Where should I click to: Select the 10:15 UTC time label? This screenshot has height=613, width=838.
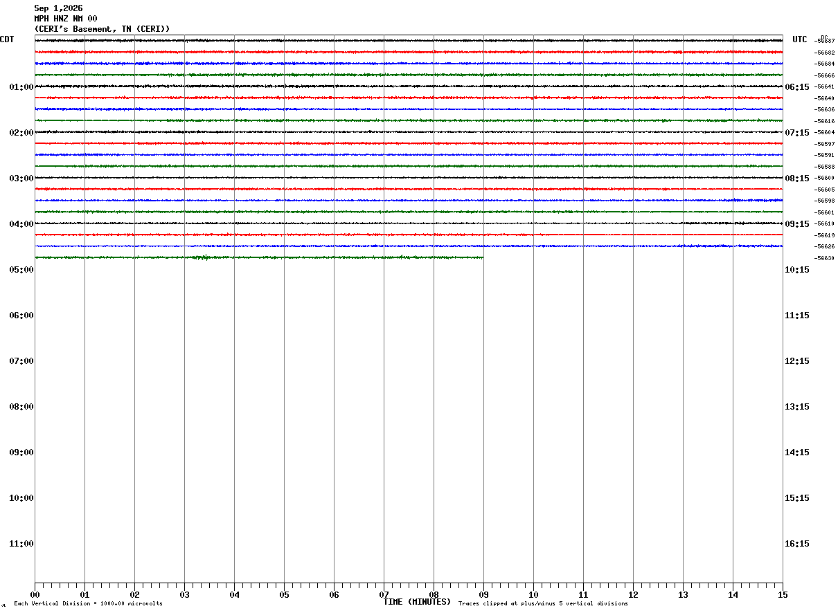pyautogui.click(x=797, y=270)
